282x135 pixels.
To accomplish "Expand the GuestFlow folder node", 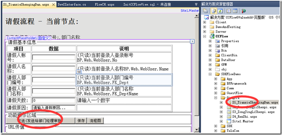I will pos(216,93).
